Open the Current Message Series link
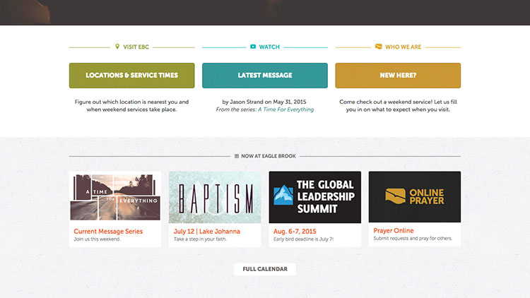This screenshot has height=298, width=530. tap(108, 232)
